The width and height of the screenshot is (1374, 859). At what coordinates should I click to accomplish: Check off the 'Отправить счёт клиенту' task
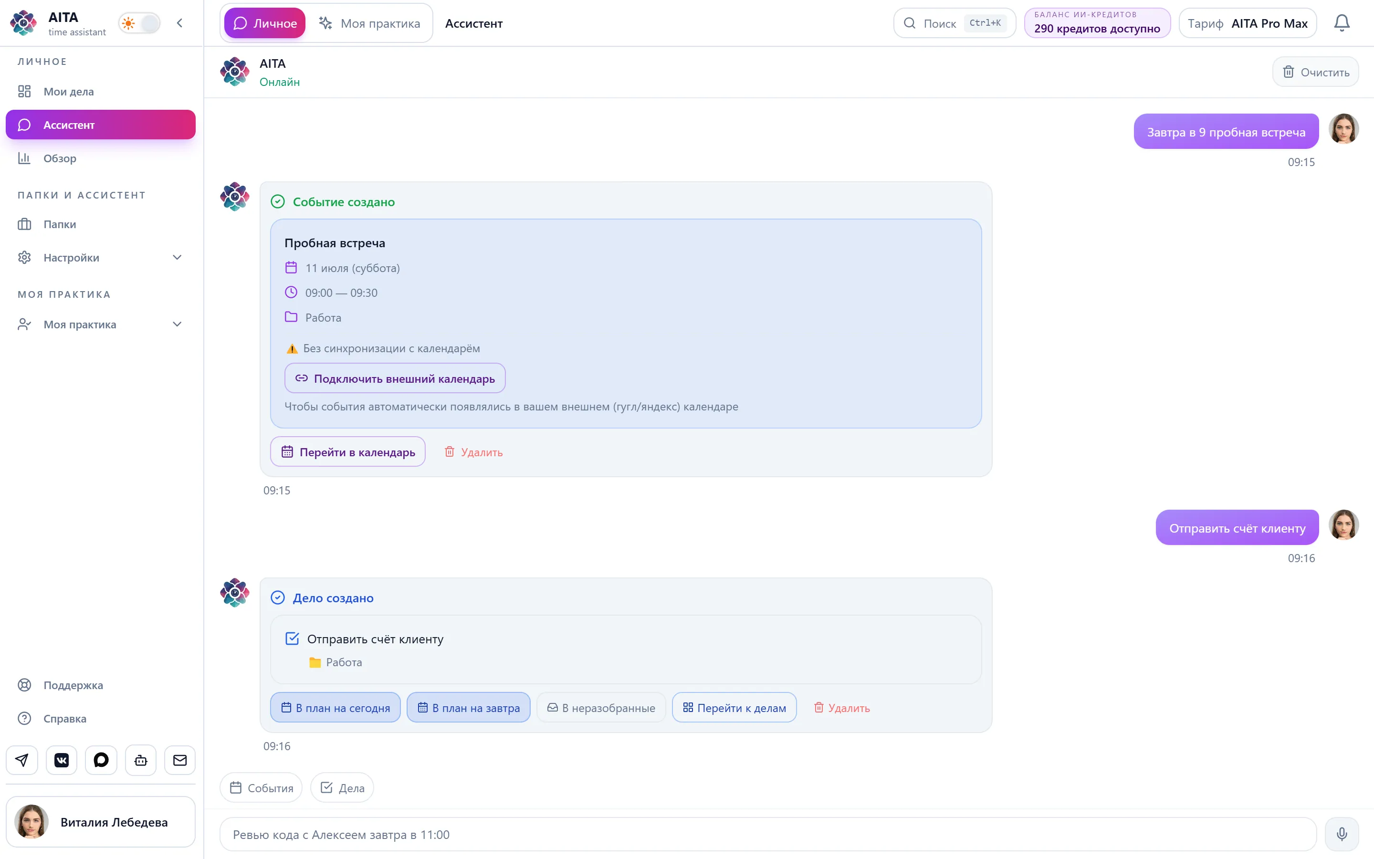point(292,639)
